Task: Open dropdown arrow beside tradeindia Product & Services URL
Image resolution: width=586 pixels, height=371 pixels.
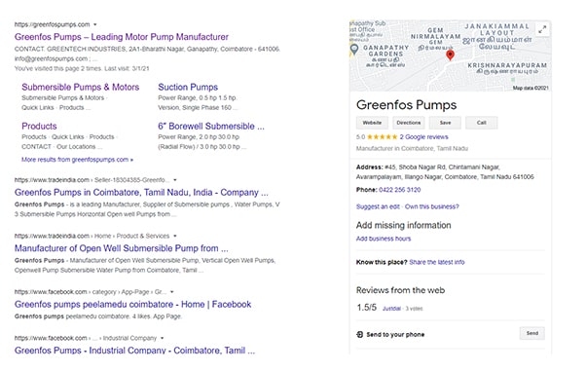Action: tap(175, 236)
